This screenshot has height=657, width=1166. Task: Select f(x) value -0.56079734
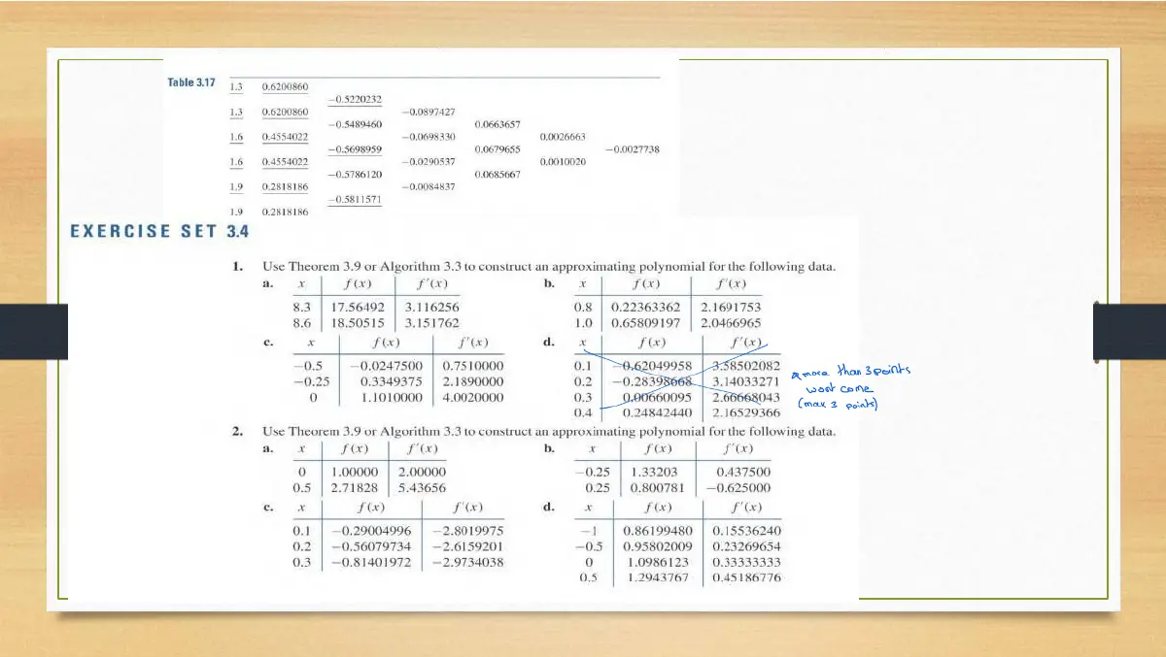click(x=371, y=546)
